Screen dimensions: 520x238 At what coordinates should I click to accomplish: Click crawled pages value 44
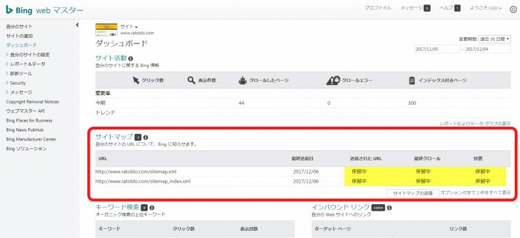point(241,103)
